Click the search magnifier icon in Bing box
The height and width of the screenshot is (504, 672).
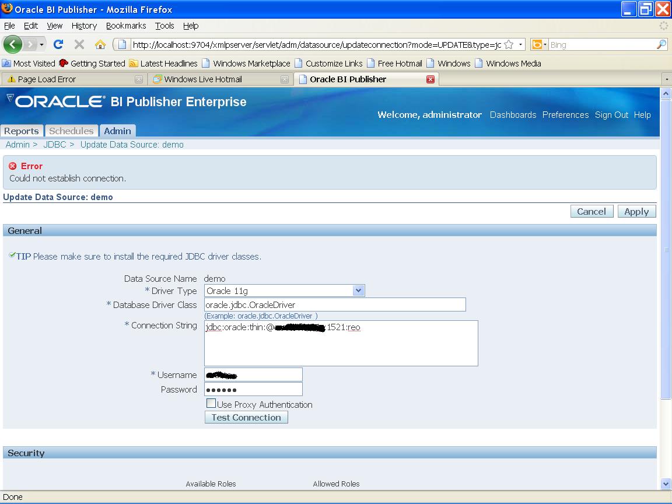coord(661,44)
